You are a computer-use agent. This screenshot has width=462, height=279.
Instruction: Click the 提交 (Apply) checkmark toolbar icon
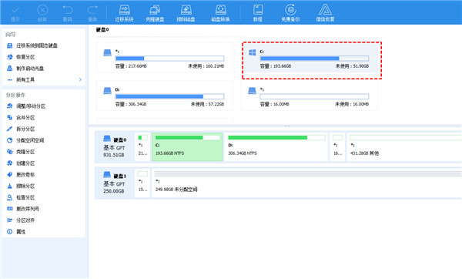point(15,11)
